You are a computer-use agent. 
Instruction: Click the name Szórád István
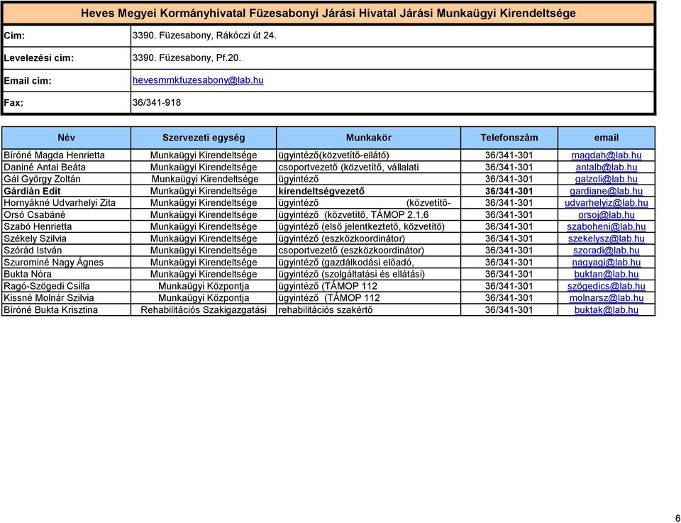tap(33, 251)
